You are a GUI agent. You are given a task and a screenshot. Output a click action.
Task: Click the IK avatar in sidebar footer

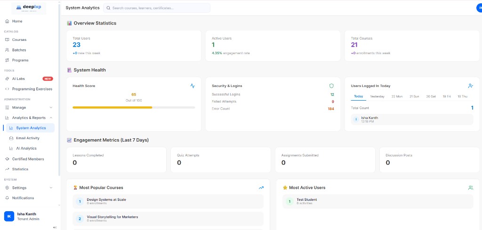[x=9, y=216]
